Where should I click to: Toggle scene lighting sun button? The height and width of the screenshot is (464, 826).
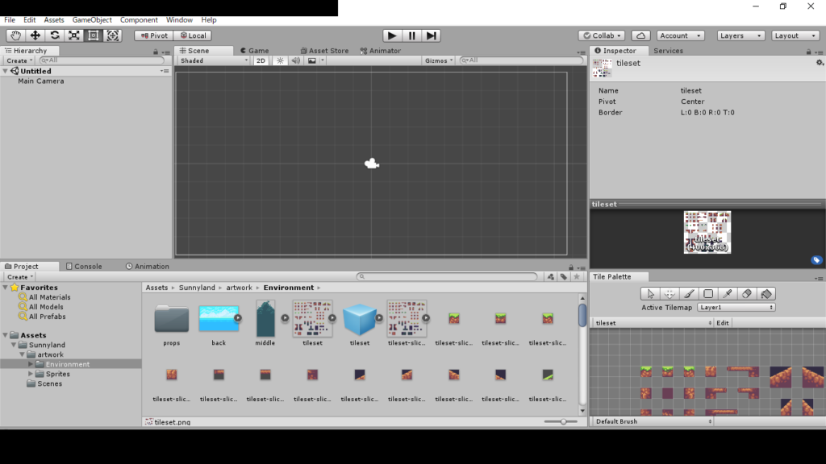pos(280,60)
